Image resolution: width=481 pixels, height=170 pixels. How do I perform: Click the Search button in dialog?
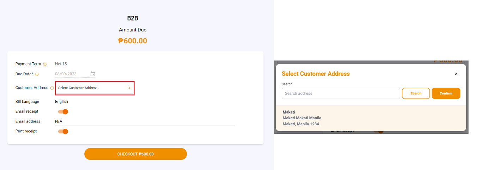tap(416, 93)
